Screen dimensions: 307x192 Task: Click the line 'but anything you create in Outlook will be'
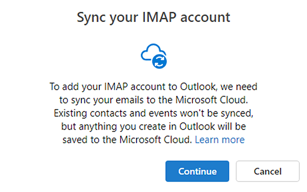[153, 126]
